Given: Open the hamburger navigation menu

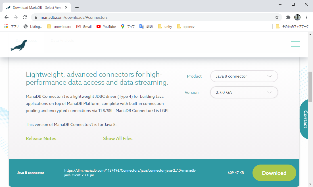Looking at the screenshot, I should click(x=295, y=44).
